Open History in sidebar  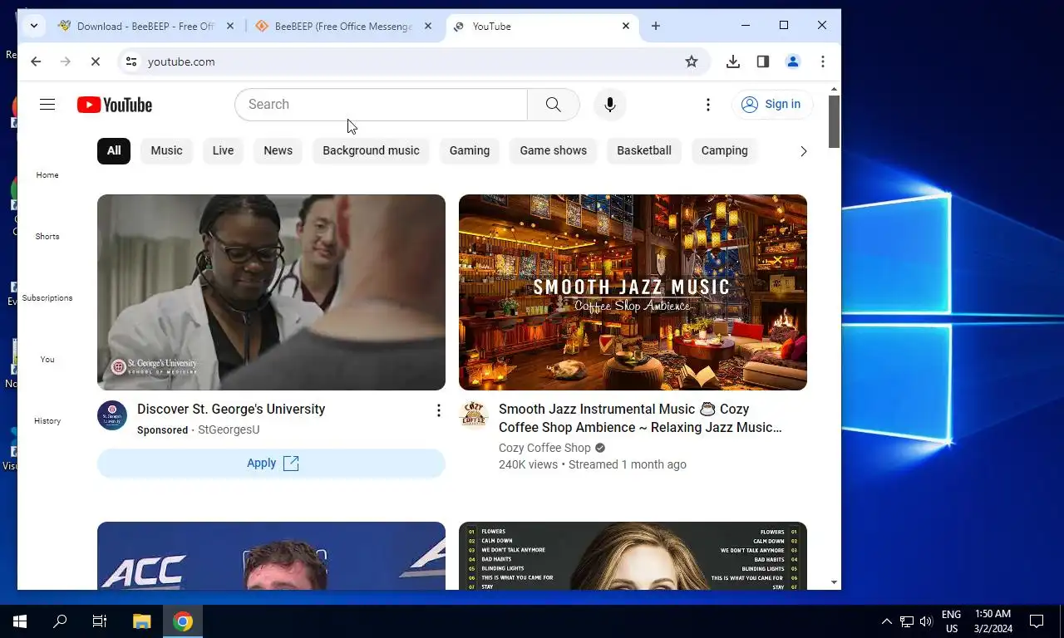(x=47, y=421)
